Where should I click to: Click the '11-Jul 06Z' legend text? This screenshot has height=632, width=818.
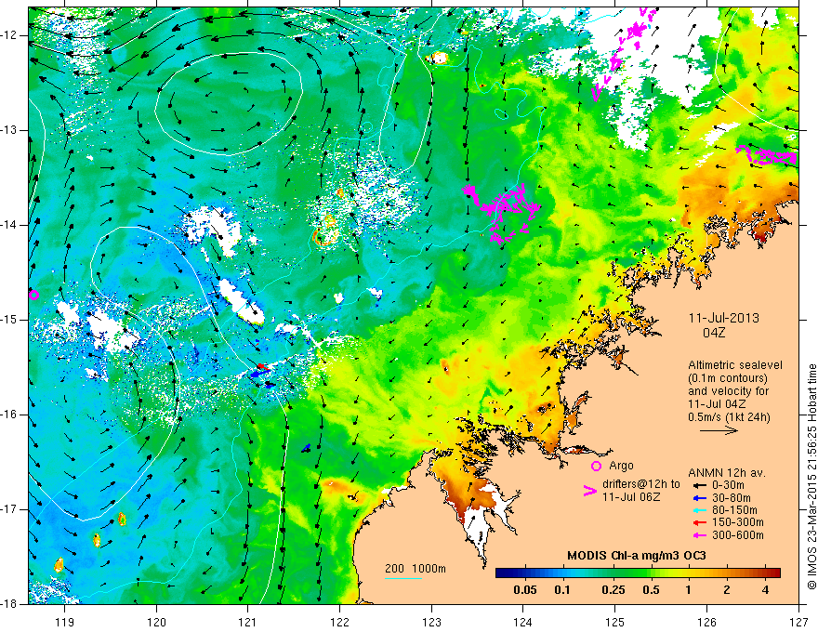pyautogui.click(x=631, y=497)
